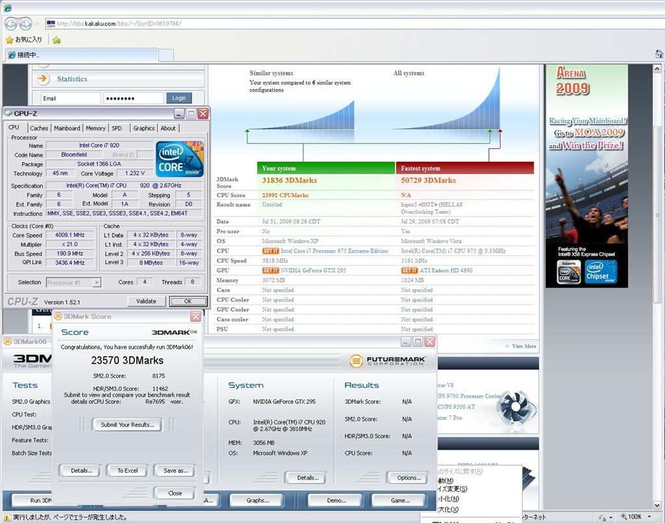Switch to the Caches tab in CPU-Z
The image size is (665, 523).
pos(39,128)
